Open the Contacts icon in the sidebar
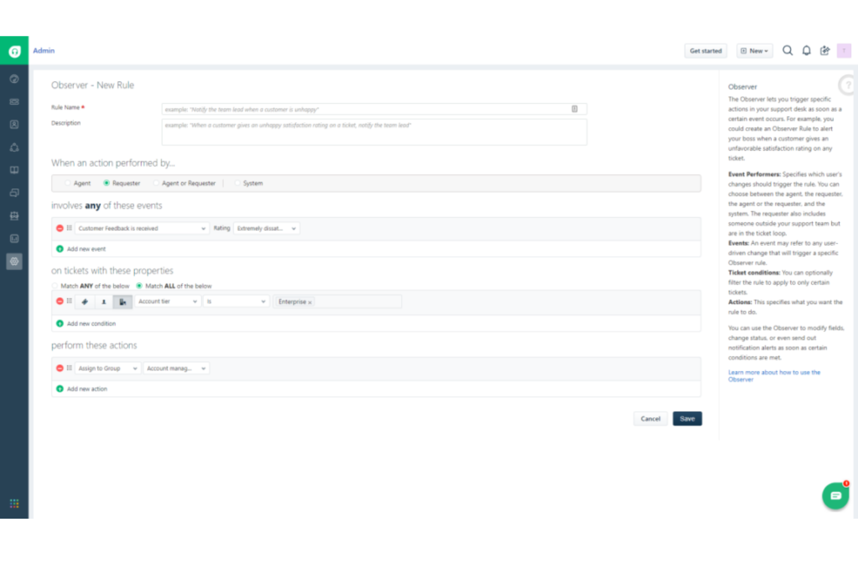The image size is (858, 572). (x=14, y=124)
